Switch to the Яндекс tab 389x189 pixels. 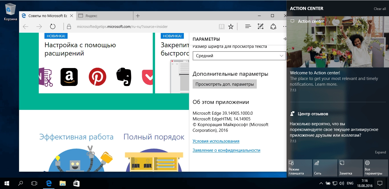tap(104, 16)
